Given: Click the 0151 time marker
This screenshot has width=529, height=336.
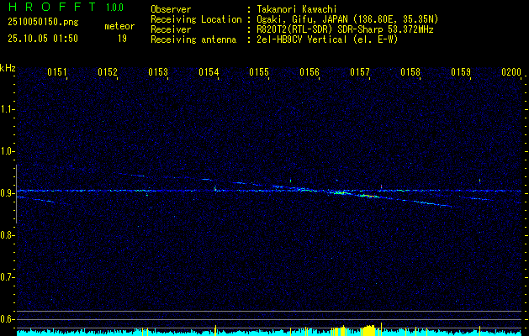Looking at the screenshot, I should [56, 72].
